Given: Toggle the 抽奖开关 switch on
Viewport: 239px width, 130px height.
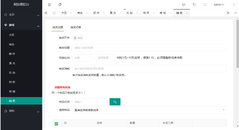Looking at the screenshot, I should (x=78, y=38).
